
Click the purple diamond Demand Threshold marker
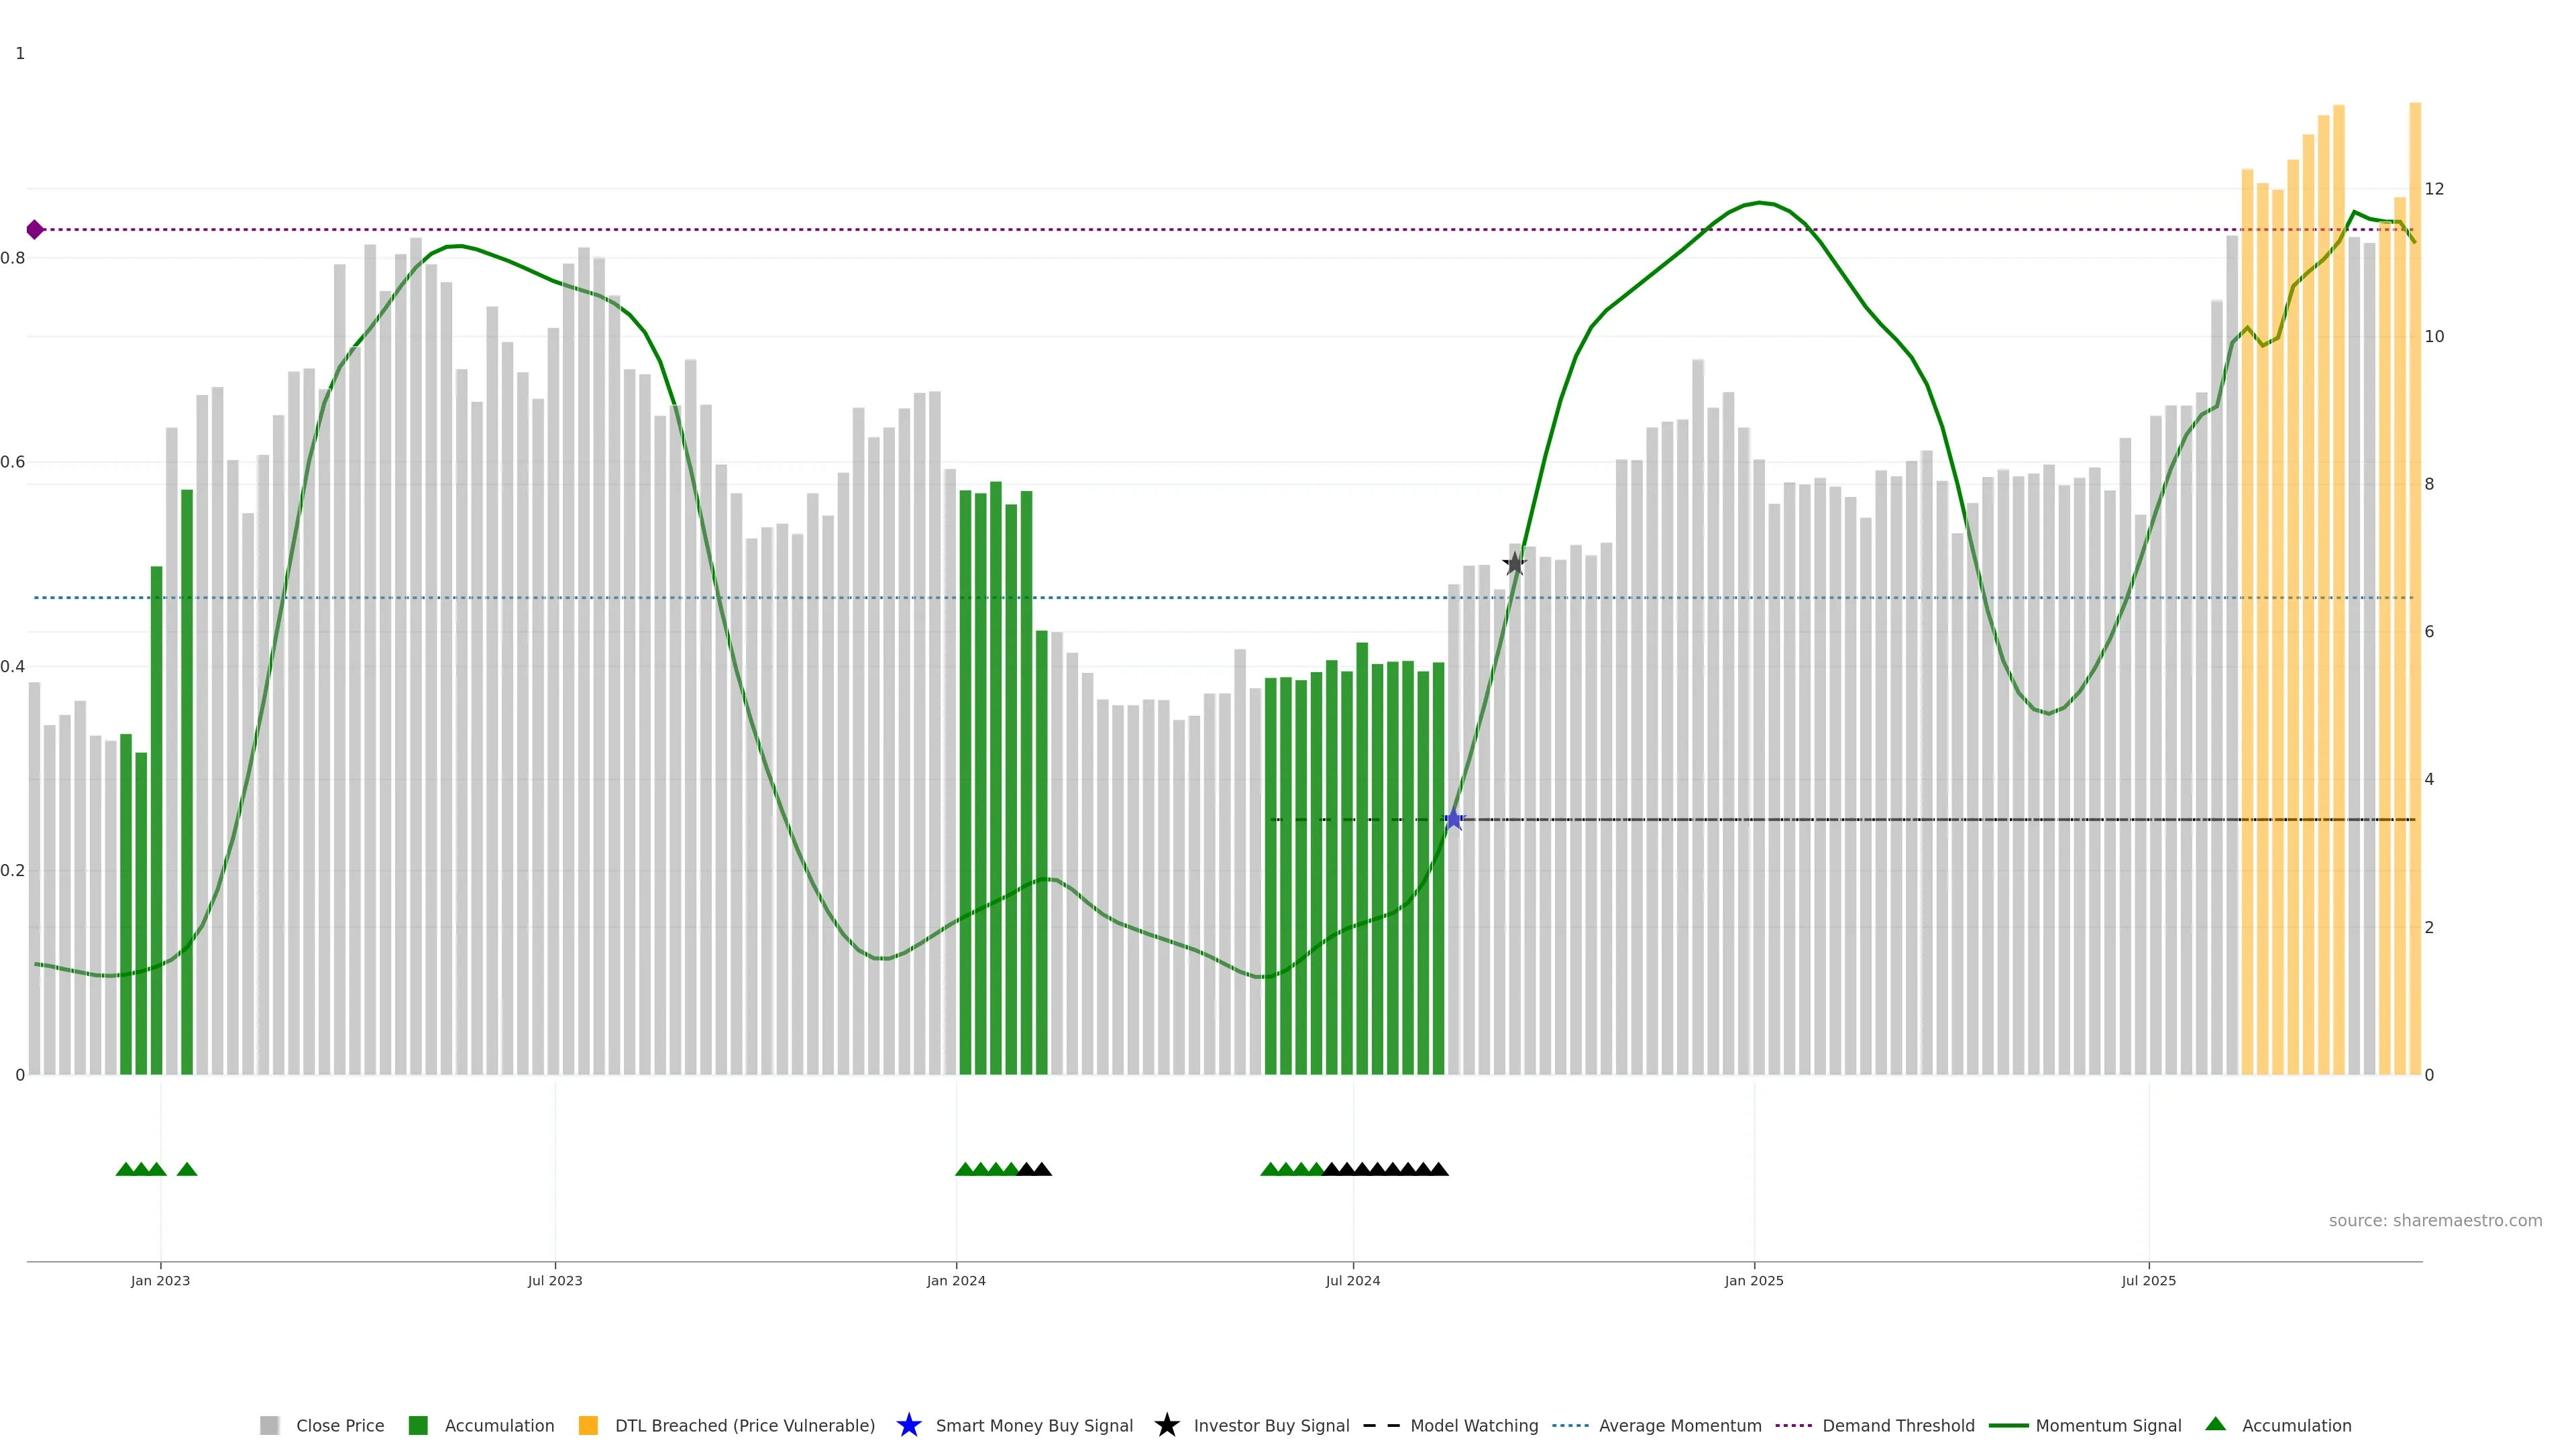35,230
